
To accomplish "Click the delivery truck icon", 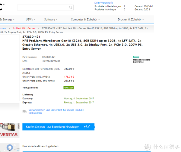I will (24, 111).
